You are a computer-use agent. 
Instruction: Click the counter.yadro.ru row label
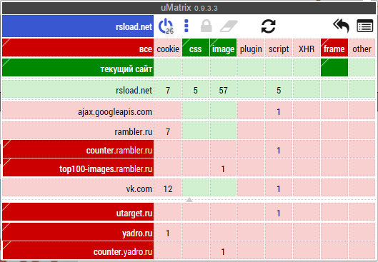pos(78,251)
